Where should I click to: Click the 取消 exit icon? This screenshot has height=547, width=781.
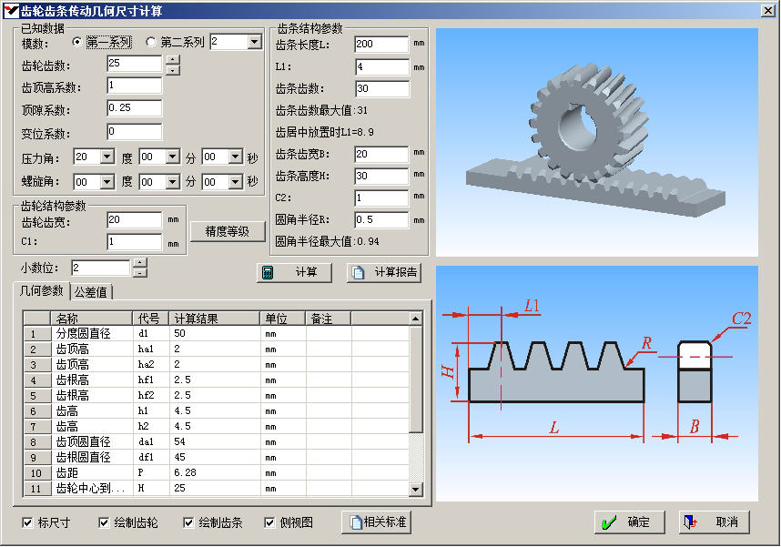[692, 522]
